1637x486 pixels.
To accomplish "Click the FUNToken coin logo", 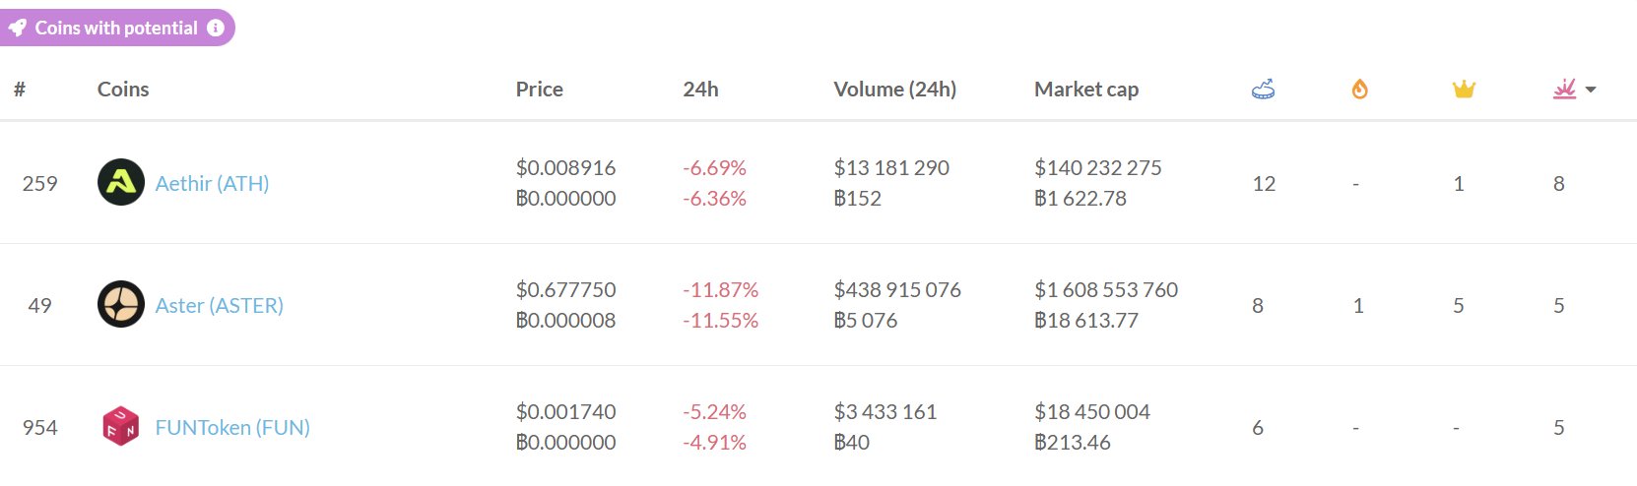I will [x=121, y=427].
